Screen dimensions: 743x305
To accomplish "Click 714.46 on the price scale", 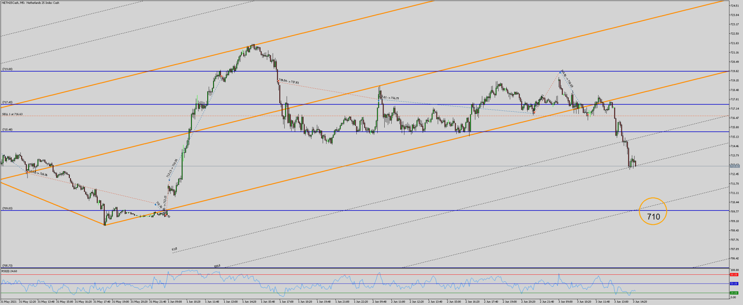I will tap(734, 146).
